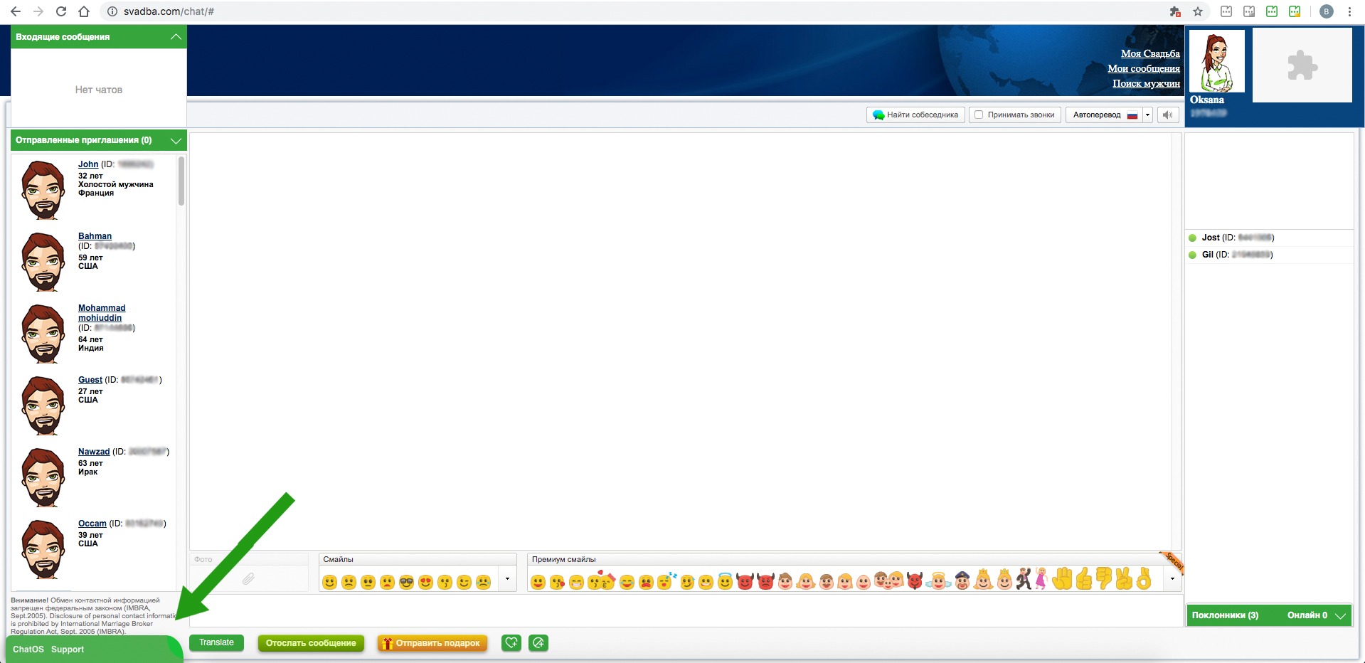Click the Онлайн 0 label

pos(1307,615)
